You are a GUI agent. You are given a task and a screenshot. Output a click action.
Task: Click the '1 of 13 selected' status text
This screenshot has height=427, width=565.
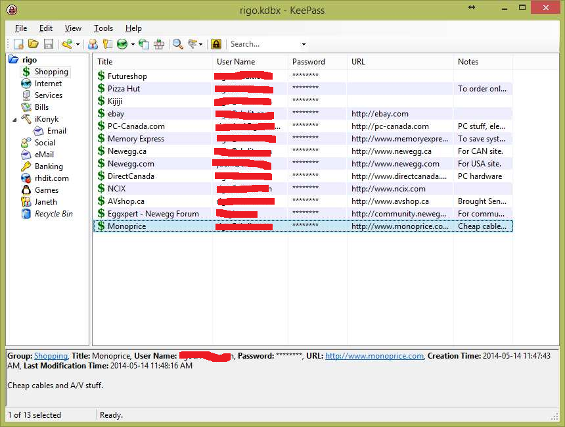[35, 415]
